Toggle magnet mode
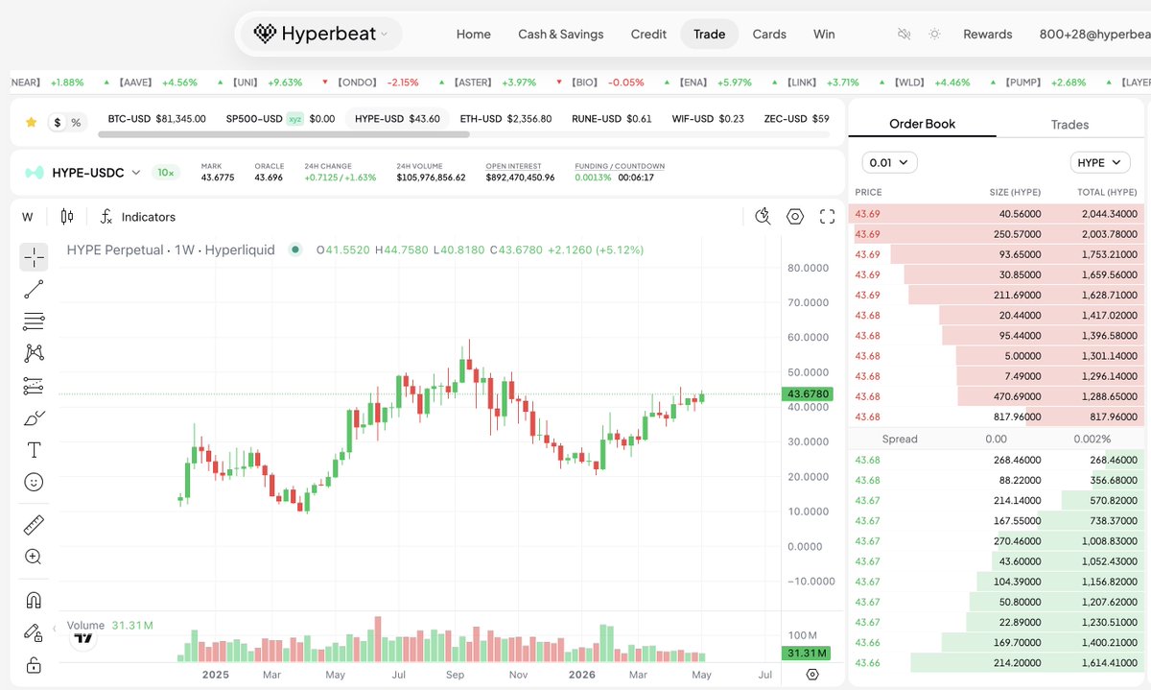1151x690 pixels. 34,601
